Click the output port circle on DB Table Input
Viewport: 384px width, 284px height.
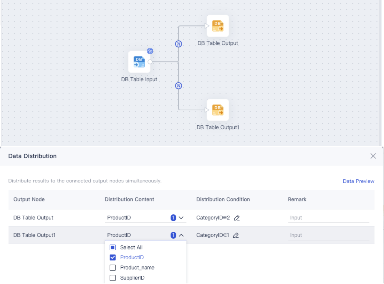150,62
